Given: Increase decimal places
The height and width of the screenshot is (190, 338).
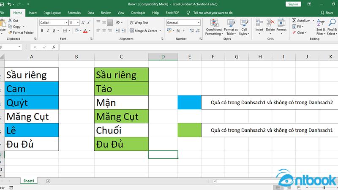Looking at the screenshot, I should click(192, 30).
